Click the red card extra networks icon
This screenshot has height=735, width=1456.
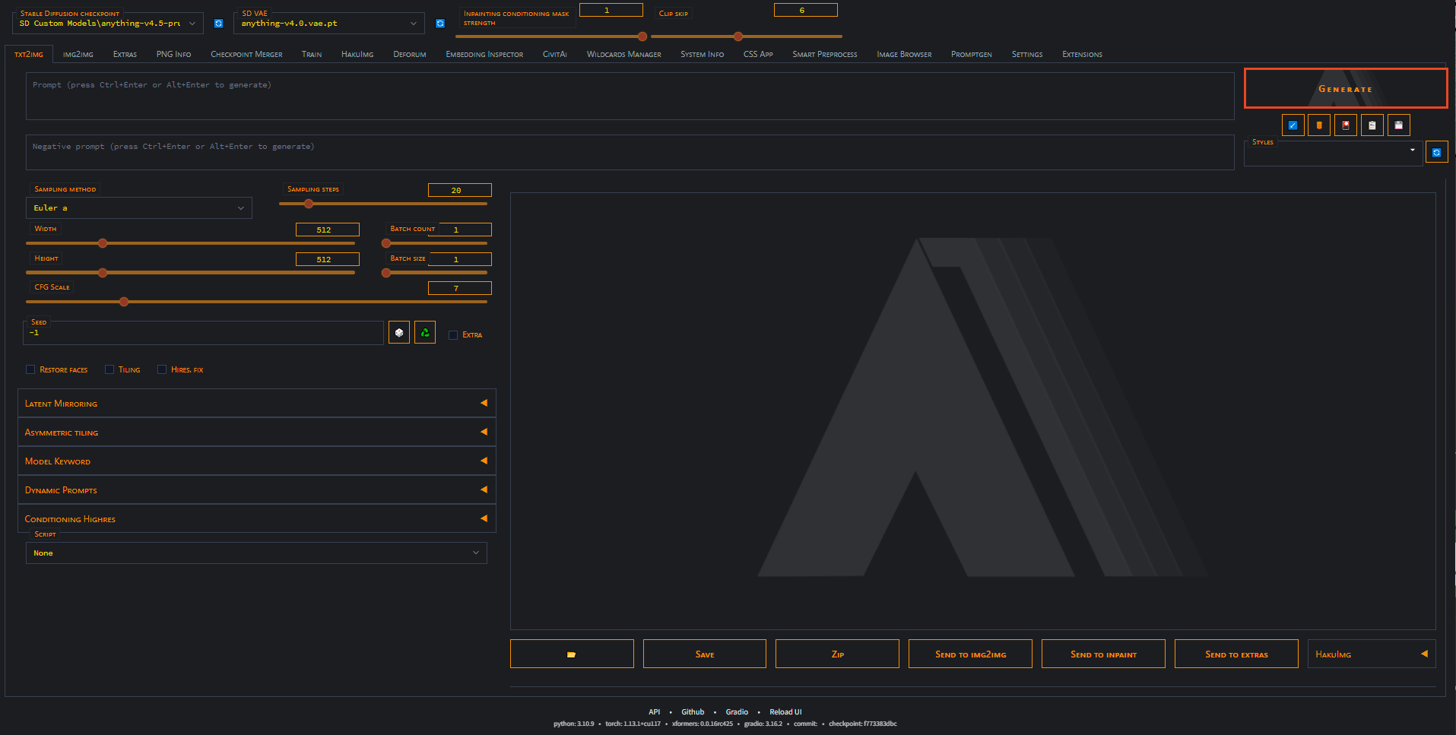pyautogui.click(x=1346, y=125)
